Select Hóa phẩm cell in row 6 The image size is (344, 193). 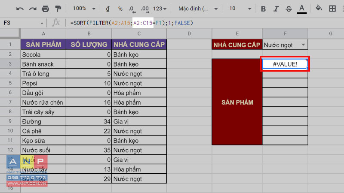[139, 93]
